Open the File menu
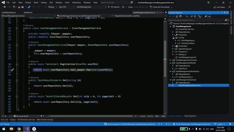The height and width of the screenshot is (132, 234). pos(8,3)
